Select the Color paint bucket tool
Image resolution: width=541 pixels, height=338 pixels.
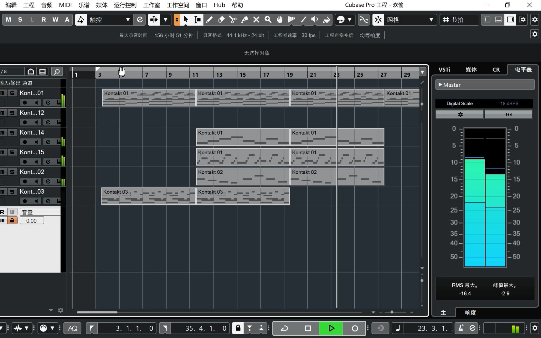click(327, 20)
